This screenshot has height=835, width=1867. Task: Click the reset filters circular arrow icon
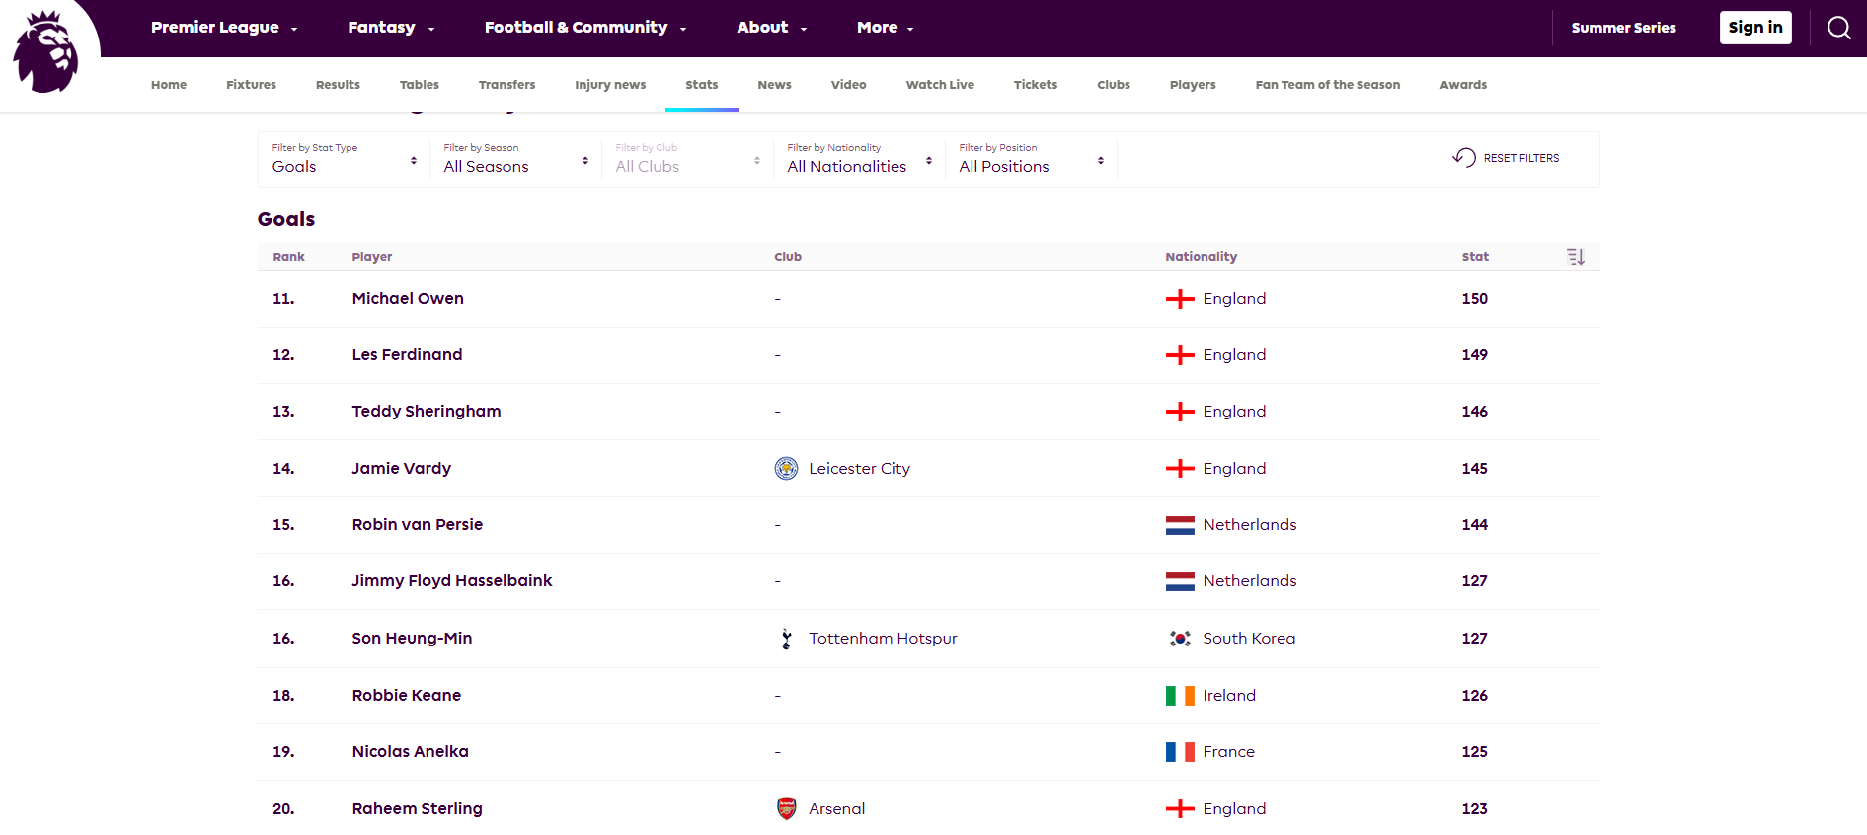(1463, 158)
